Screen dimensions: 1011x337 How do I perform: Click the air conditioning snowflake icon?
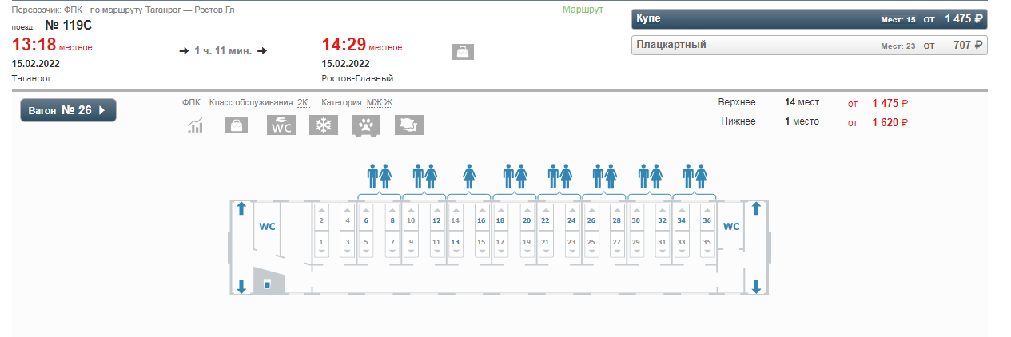click(323, 125)
